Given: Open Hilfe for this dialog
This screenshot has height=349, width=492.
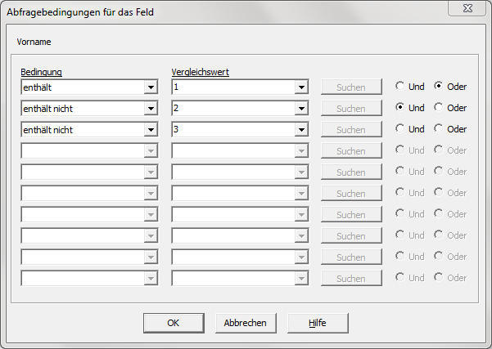Looking at the screenshot, I should pos(318,323).
